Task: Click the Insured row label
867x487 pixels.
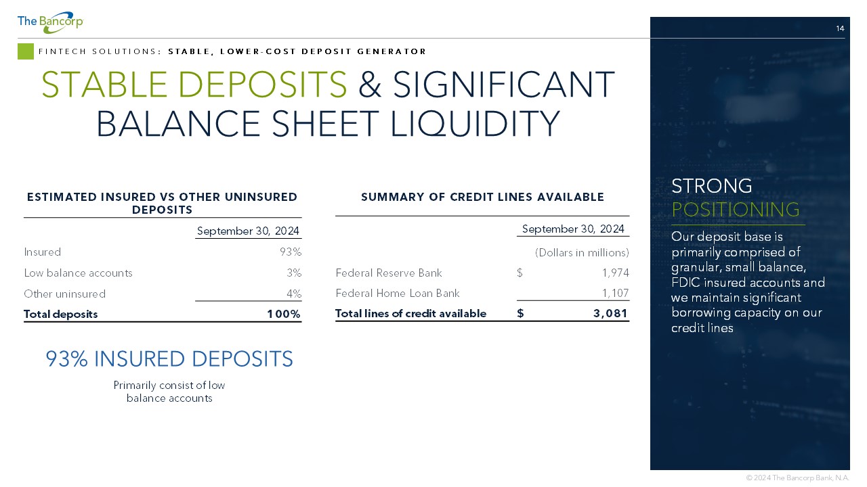Action: tap(42, 252)
